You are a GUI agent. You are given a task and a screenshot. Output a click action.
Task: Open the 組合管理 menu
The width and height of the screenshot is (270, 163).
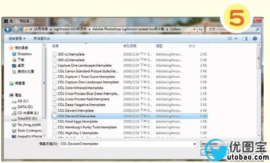click(17, 38)
